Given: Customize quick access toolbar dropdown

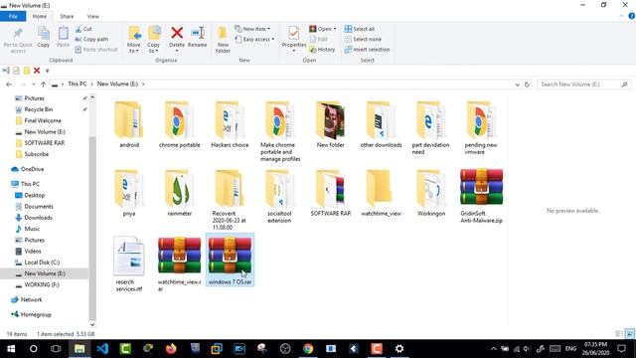Looking at the screenshot, I should (47, 71).
